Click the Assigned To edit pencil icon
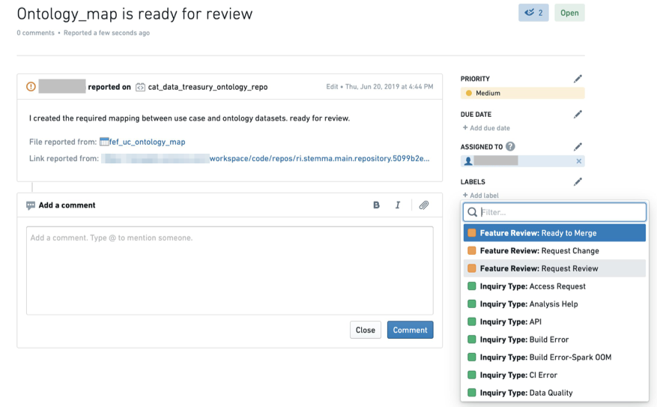The height and width of the screenshot is (407, 657). pyautogui.click(x=578, y=147)
